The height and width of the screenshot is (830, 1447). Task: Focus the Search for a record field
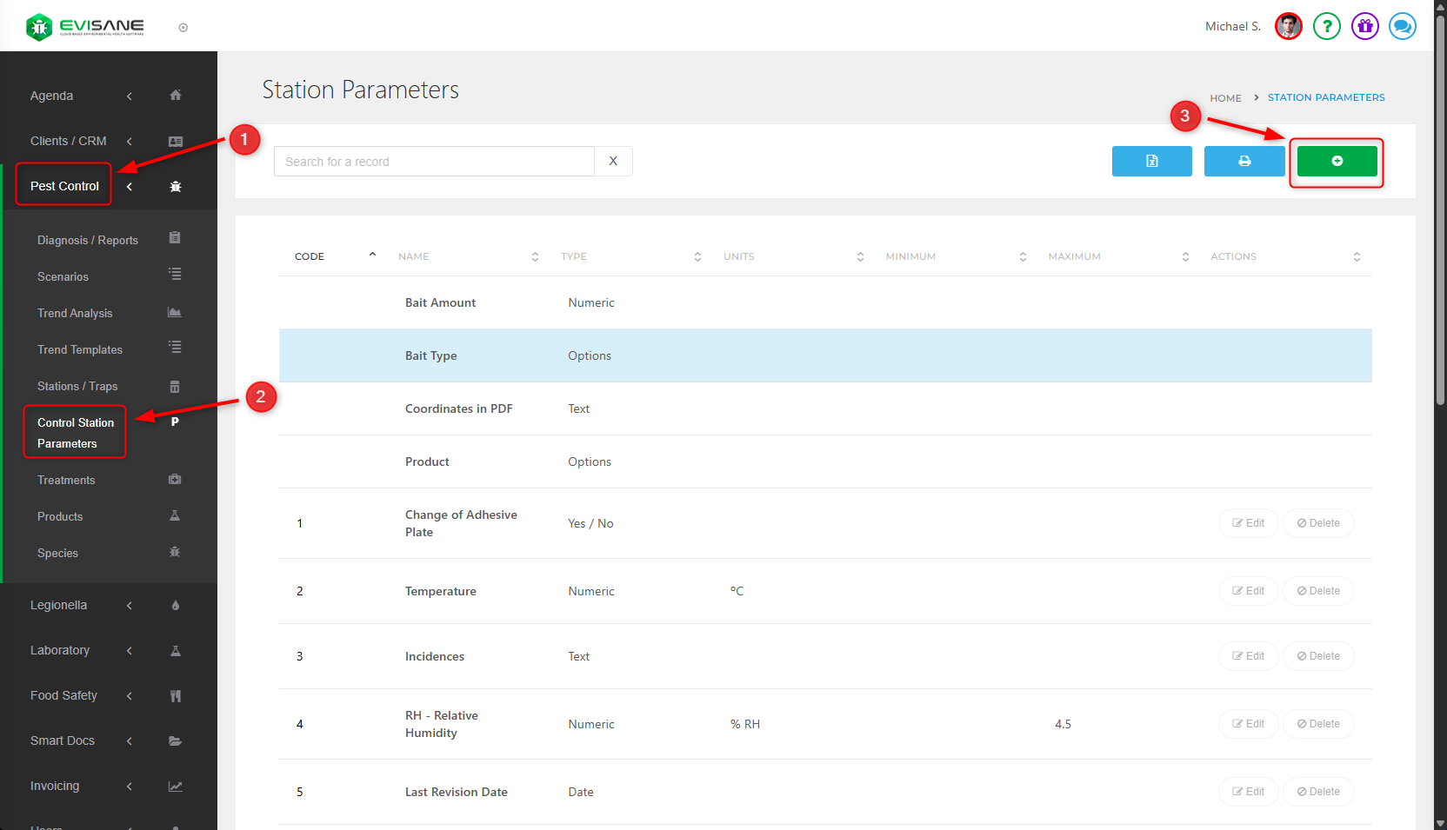434,161
